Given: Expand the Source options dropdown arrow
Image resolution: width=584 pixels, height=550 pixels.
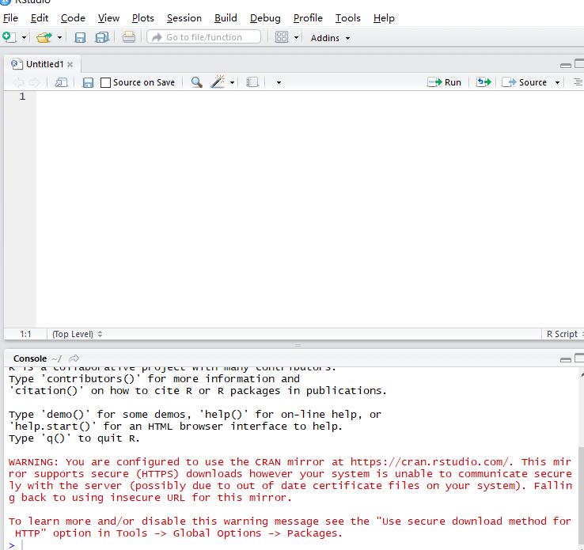Looking at the screenshot, I should 557,82.
